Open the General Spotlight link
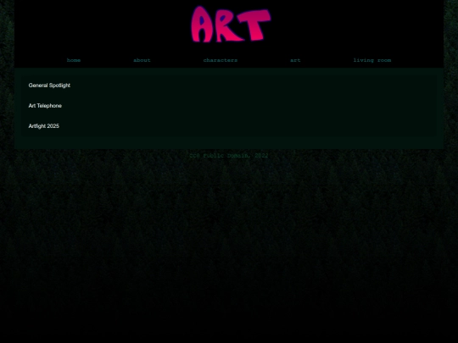458x343 pixels. click(x=49, y=86)
